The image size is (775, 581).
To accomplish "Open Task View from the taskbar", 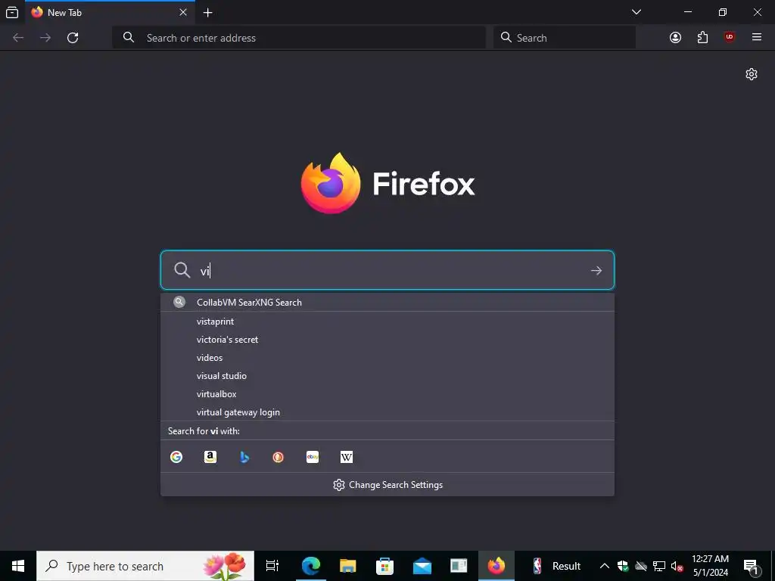I will click(x=272, y=566).
